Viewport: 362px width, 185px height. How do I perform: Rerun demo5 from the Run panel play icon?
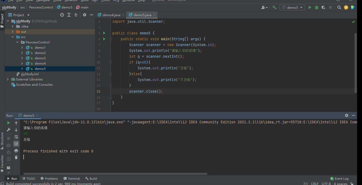[x=8, y=123]
